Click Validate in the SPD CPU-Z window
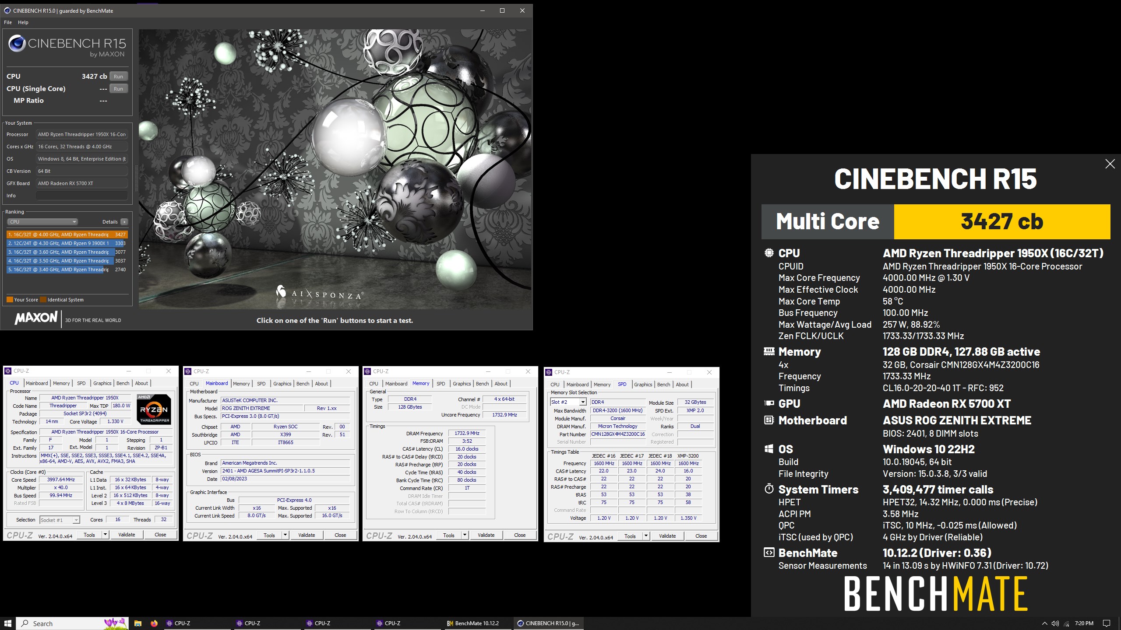Viewport: 1121px width, 630px height. (667, 536)
